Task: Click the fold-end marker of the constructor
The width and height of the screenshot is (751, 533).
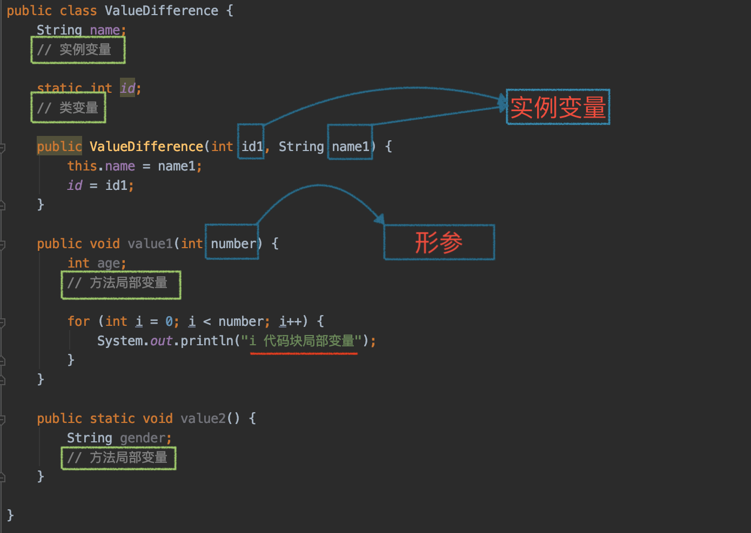Action: click(x=2, y=205)
